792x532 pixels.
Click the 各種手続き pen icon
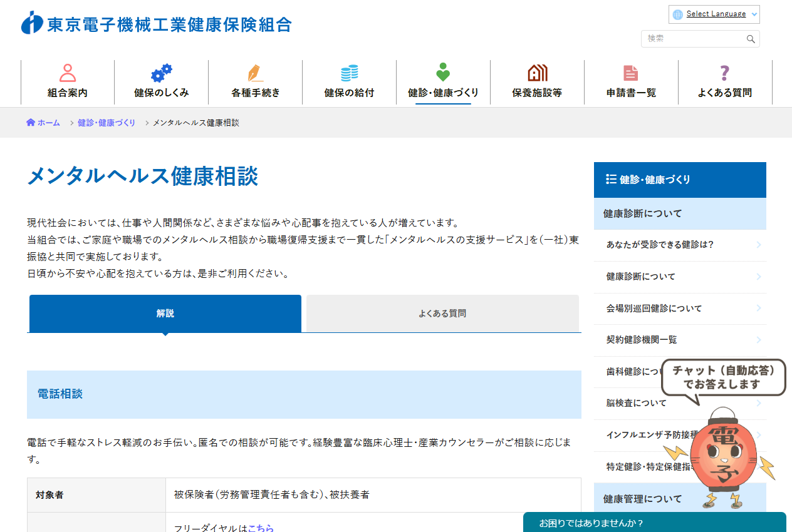[x=255, y=73]
